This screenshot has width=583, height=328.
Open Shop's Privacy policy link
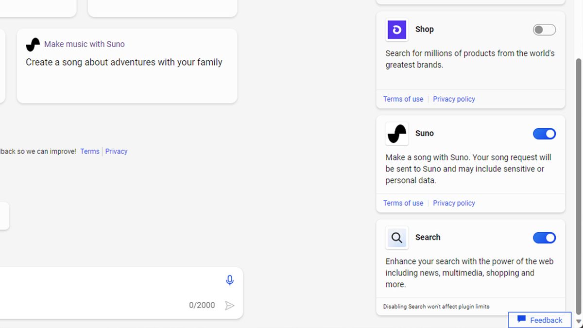454,99
